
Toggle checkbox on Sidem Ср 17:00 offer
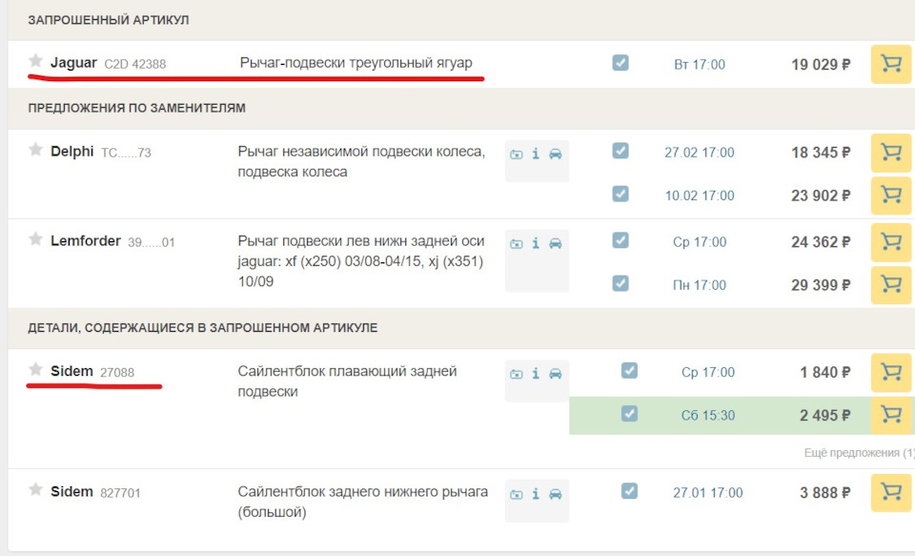pos(629,370)
